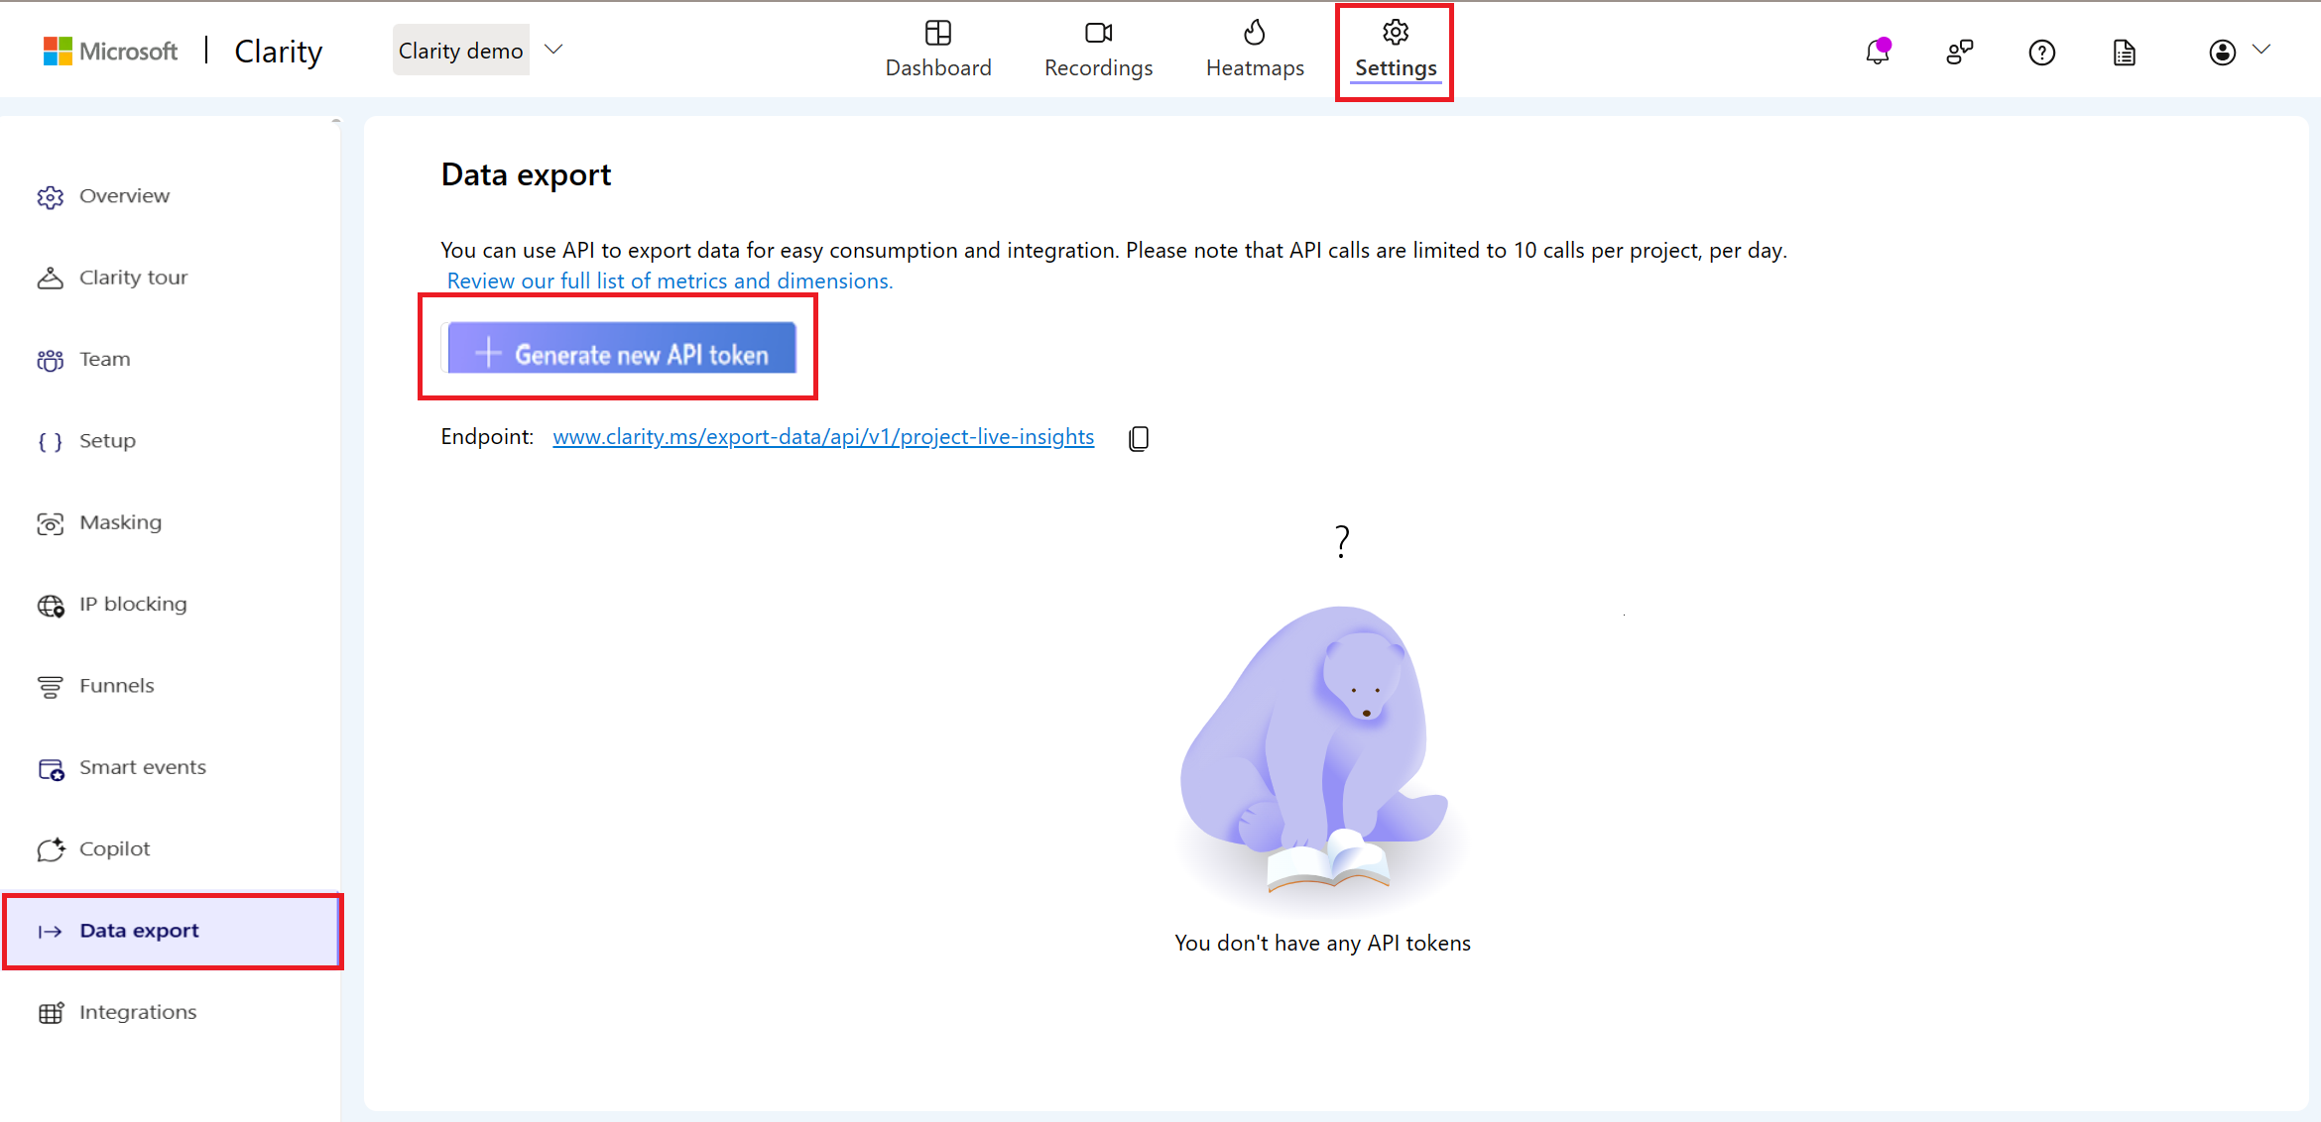Open the account profile menu

click(x=2222, y=52)
